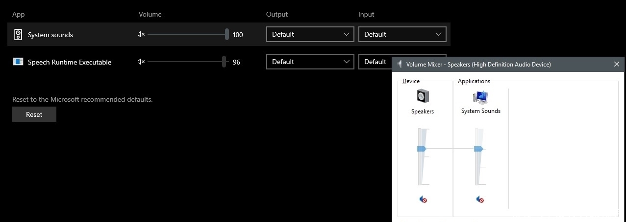
Task: Click the System sounds speaker app icon
Action: coord(18,34)
